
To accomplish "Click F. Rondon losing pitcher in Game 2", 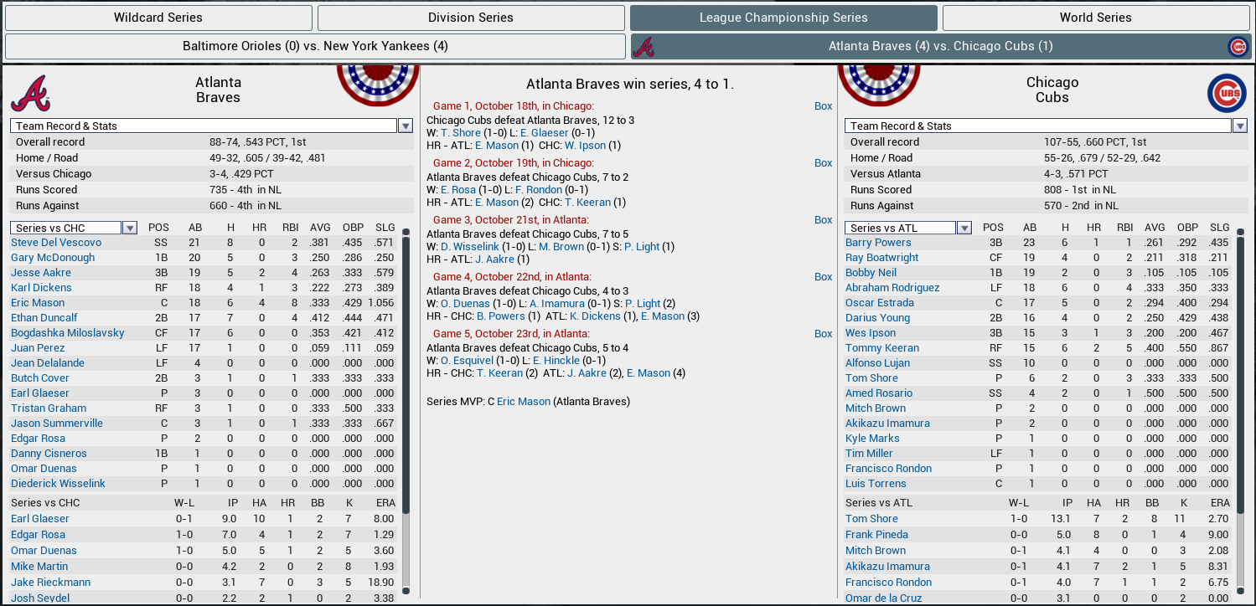I will click(x=538, y=190).
